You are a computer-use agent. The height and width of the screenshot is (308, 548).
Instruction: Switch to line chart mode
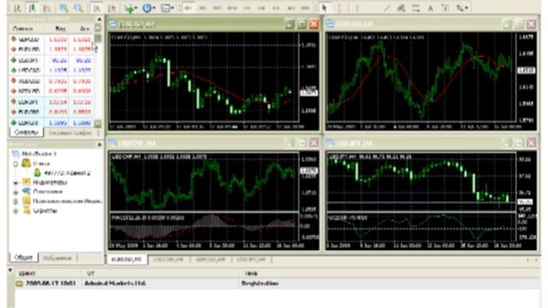pyautogui.click(x=46, y=8)
